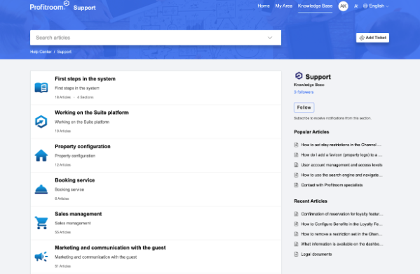Click the shopping cart icon for Sales management
The image size is (420, 274).
(x=41, y=223)
